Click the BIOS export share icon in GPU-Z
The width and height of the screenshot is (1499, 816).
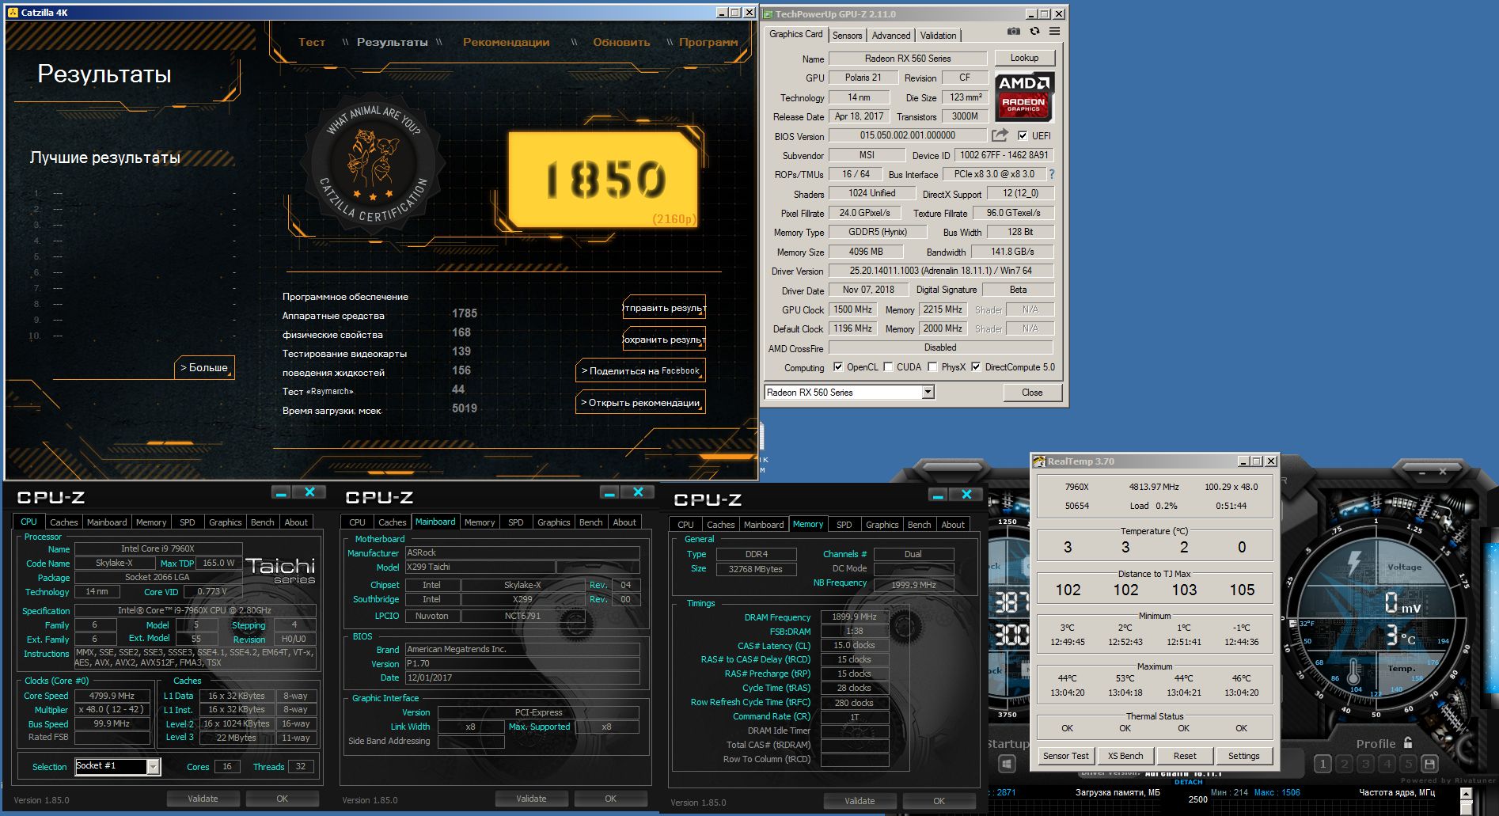point(1000,135)
